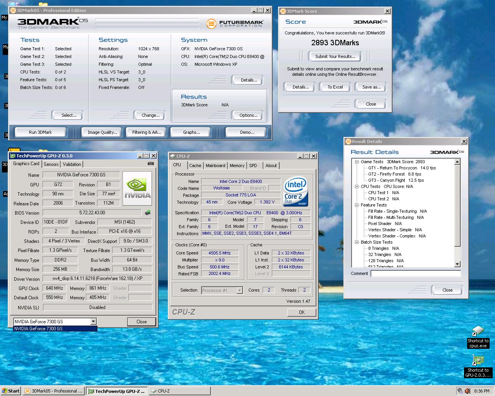Select GT1 - Return To Proxycon result
This screenshot has height=396, width=495.
tap(402, 168)
